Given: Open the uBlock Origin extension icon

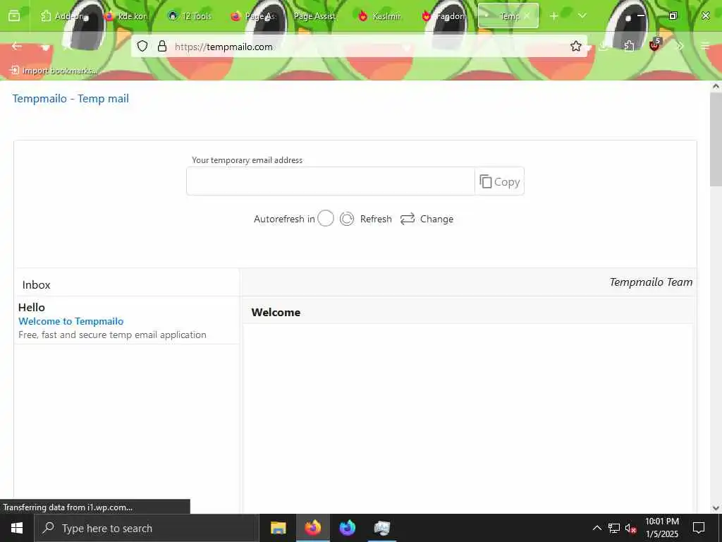Looking at the screenshot, I should tap(655, 45).
